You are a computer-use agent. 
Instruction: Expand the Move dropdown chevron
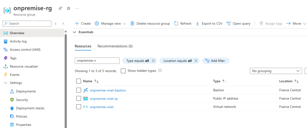304,24
